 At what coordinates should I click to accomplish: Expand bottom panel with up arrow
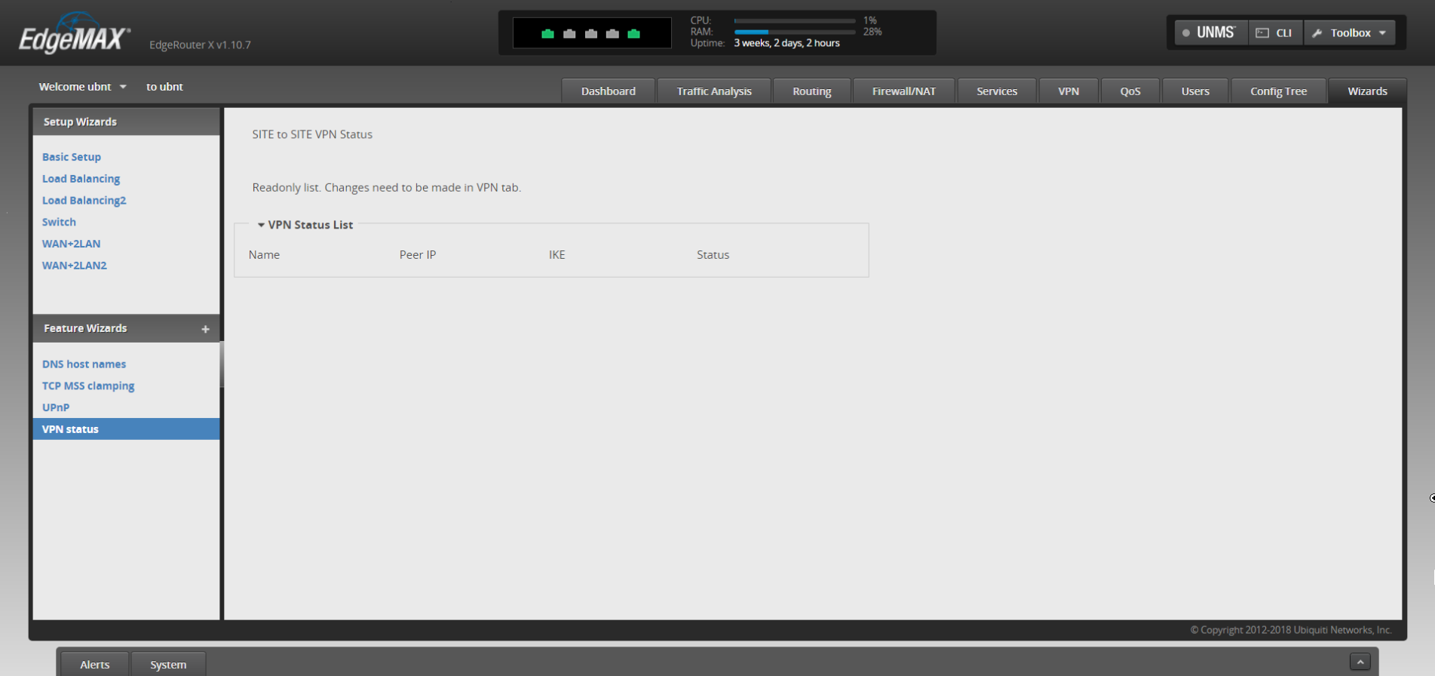point(1360,662)
